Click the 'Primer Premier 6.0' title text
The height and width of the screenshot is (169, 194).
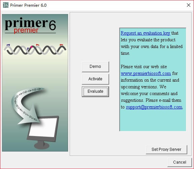(28, 5)
